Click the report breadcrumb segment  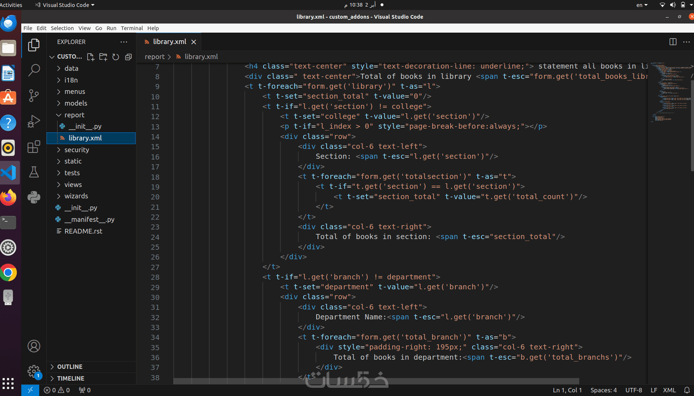(154, 57)
